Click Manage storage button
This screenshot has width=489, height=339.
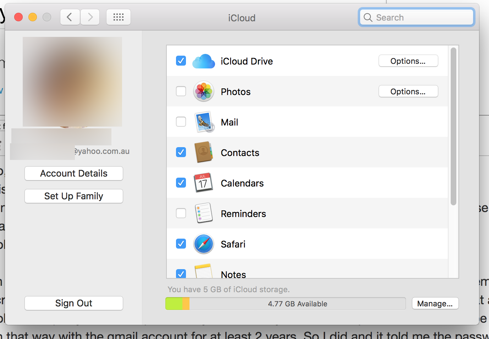coord(435,304)
